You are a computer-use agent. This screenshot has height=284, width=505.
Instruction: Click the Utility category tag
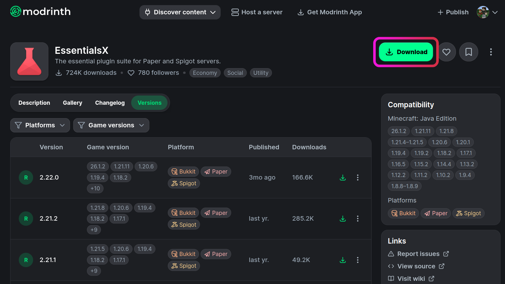point(261,73)
